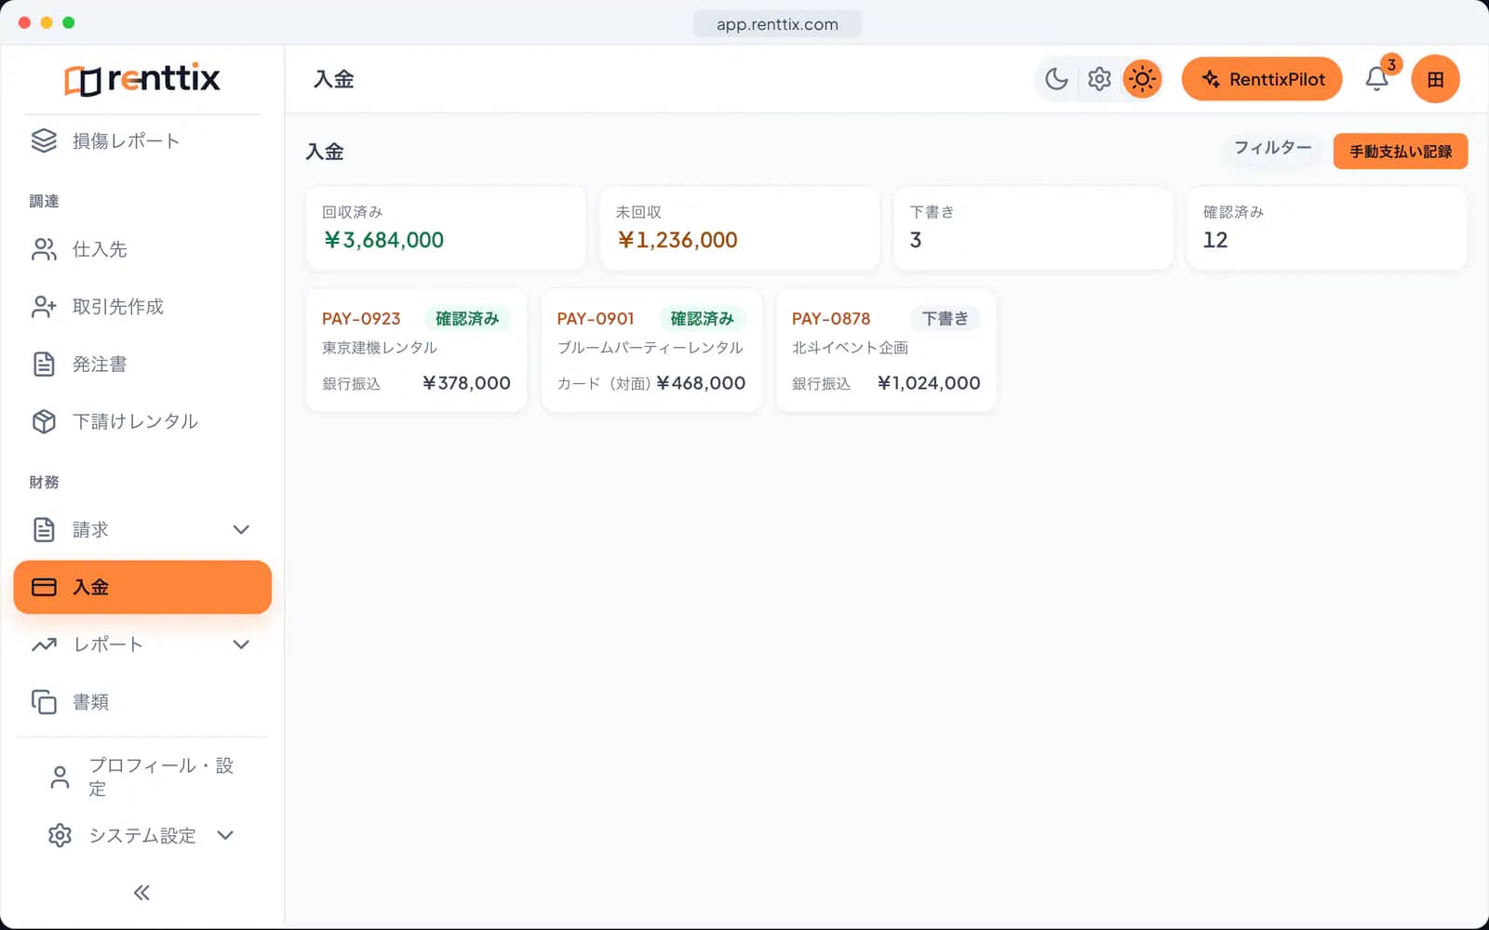Screen dimensions: 1489x930
Task: Open notifications bell icon
Action: pyautogui.click(x=1377, y=79)
